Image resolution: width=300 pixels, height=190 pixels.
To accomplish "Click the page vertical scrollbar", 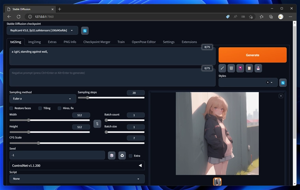I will pyautogui.click(x=294, y=82).
